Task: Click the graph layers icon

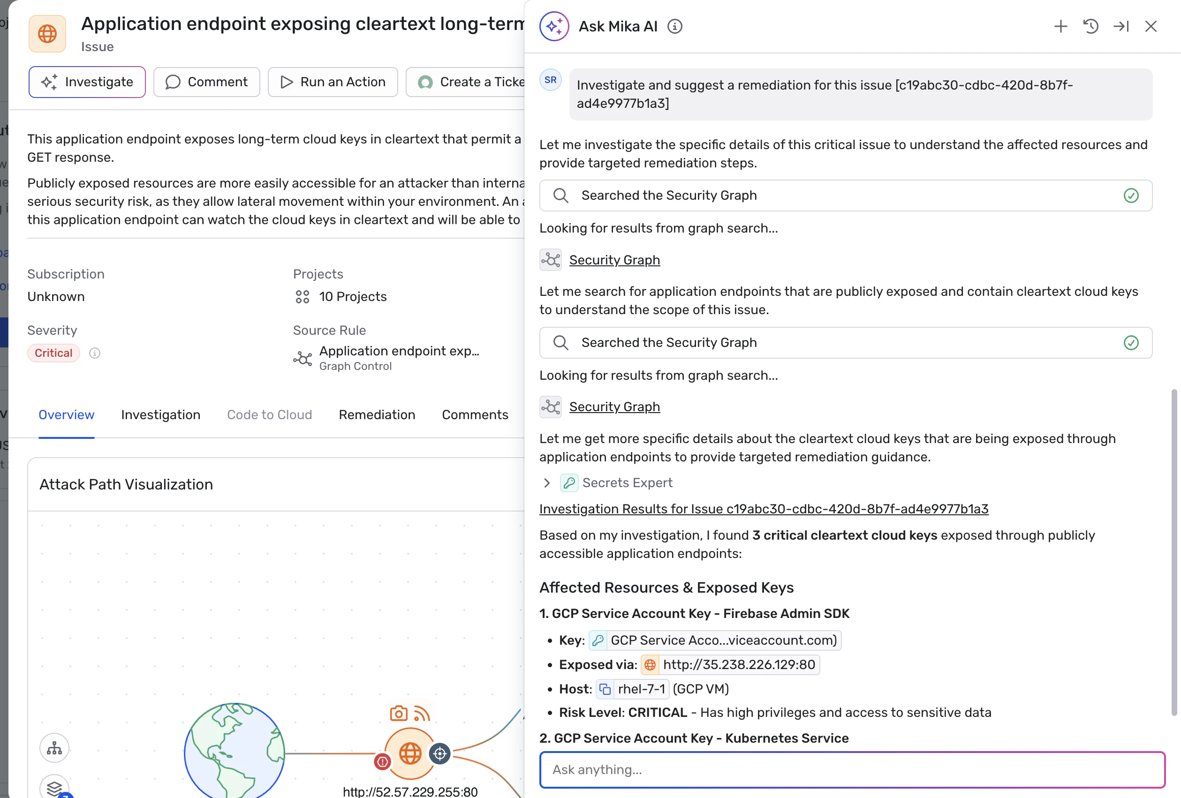Action: (54, 787)
